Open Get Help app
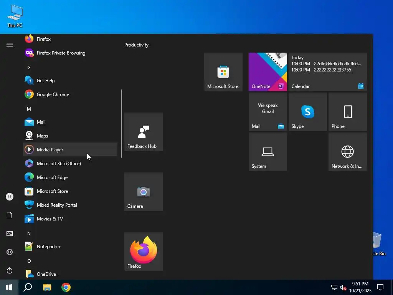 (70, 81)
